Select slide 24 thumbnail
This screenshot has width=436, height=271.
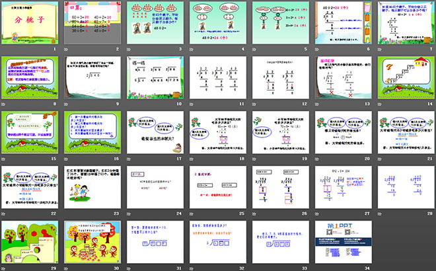click(x=155, y=187)
